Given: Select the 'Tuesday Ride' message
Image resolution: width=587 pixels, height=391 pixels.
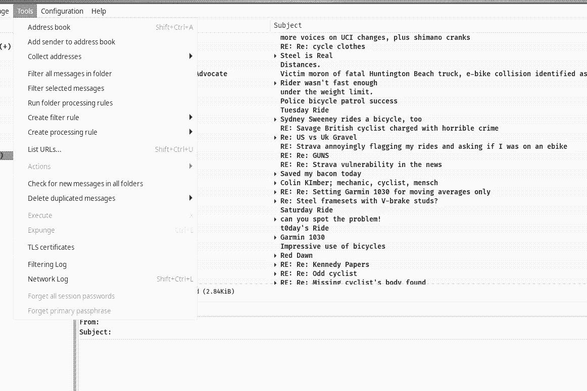Looking at the screenshot, I should [x=304, y=110].
